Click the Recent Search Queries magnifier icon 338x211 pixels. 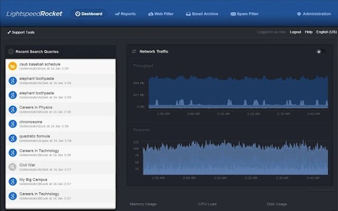pos(11,52)
